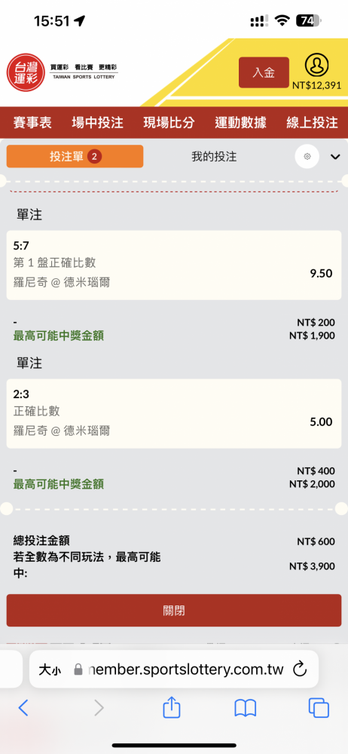Collapse the bet slip with chevron arrow

(x=335, y=156)
